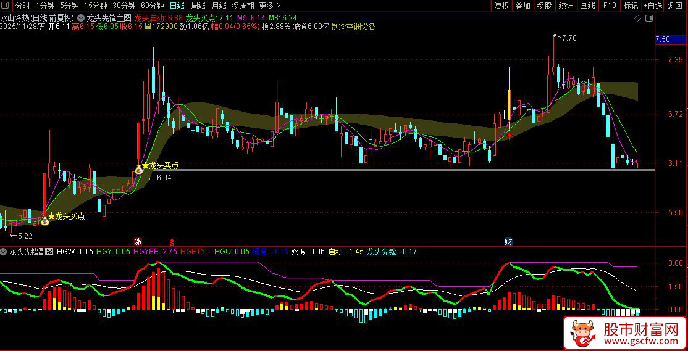Viewport: 688px width, 351px height.
Task: Click the red 涨 marker below the chart
Action: 138,241
